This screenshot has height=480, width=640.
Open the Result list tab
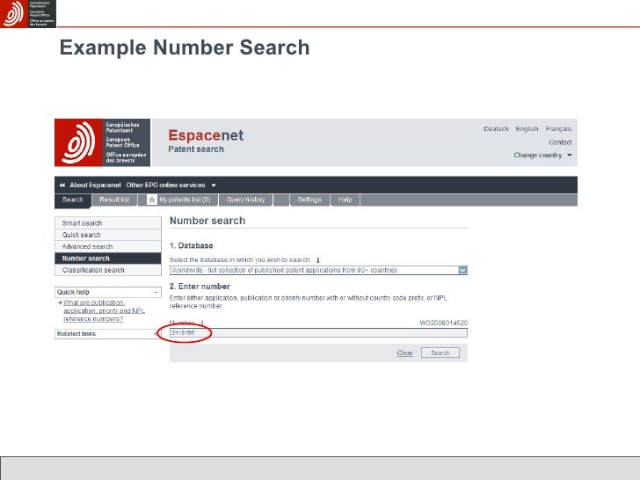[x=114, y=200]
